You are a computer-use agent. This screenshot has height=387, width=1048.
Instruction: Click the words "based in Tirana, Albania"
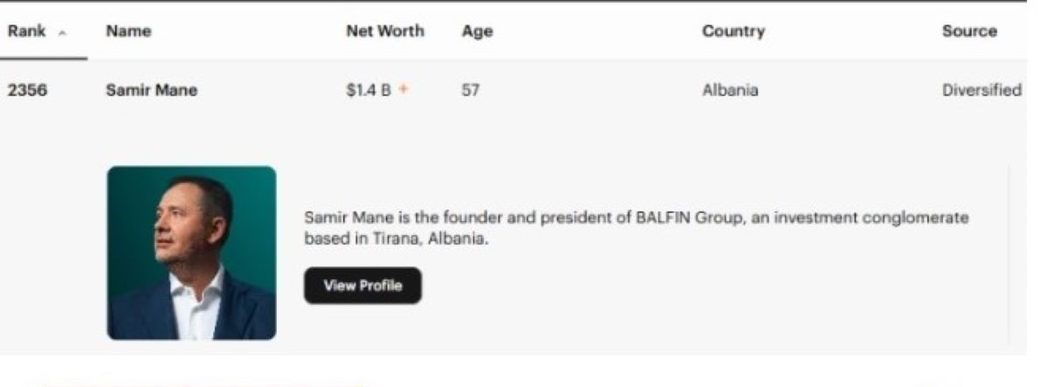[396, 239]
